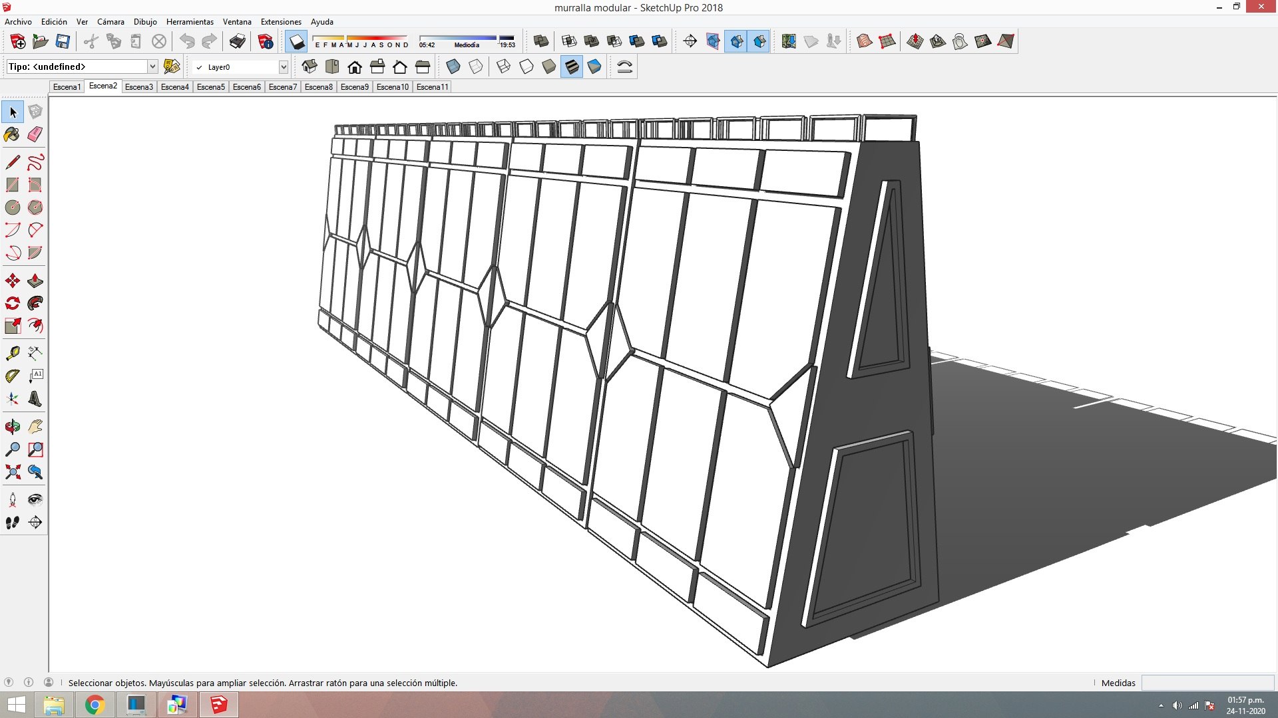Viewport: 1278px width, 718px height.
Task: Switch to the Escena11 tab
Action: [432, 87]
